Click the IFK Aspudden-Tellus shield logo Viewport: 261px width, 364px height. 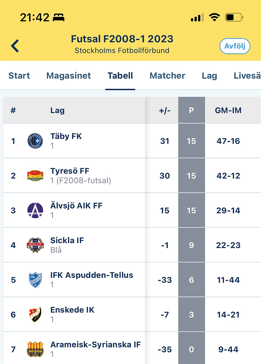click(x=35, y=280)
